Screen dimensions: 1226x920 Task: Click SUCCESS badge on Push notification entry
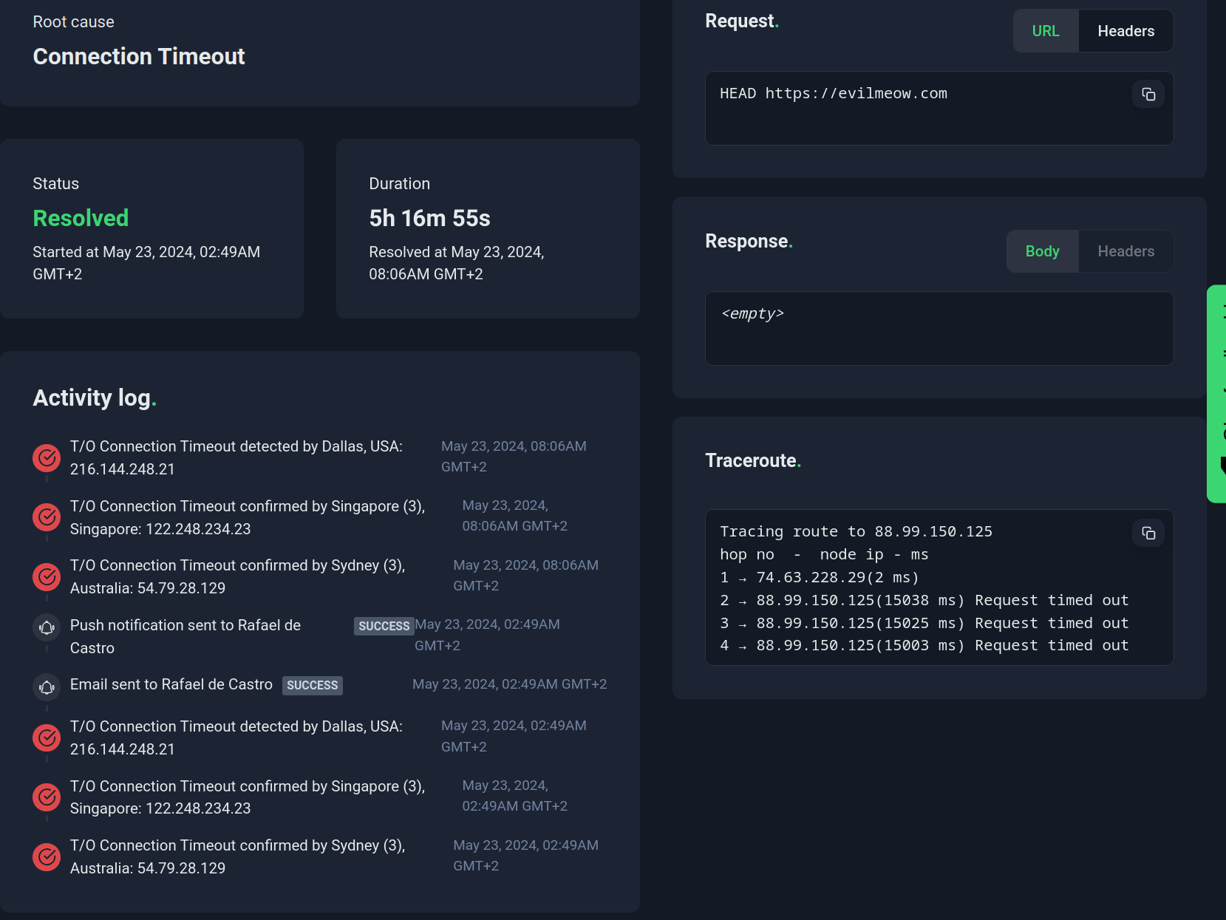tap(384, 626)
